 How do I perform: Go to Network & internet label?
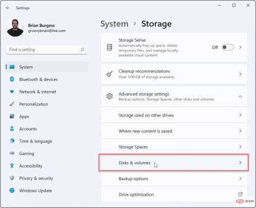click(x=38, y=92)
